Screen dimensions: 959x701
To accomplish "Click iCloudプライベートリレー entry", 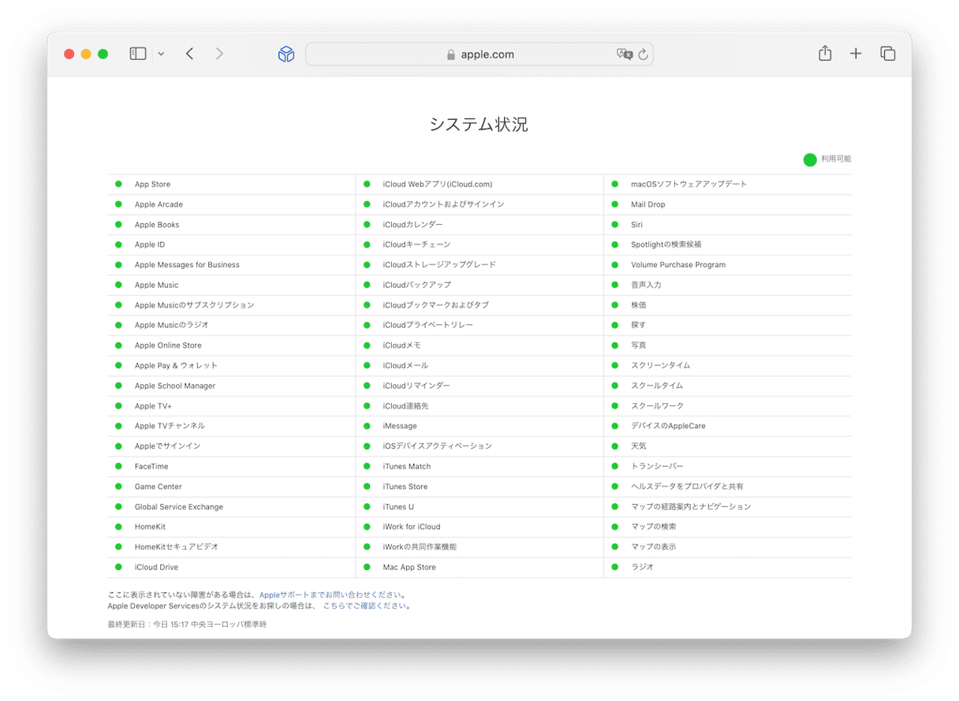I will (x=428, y=325).
